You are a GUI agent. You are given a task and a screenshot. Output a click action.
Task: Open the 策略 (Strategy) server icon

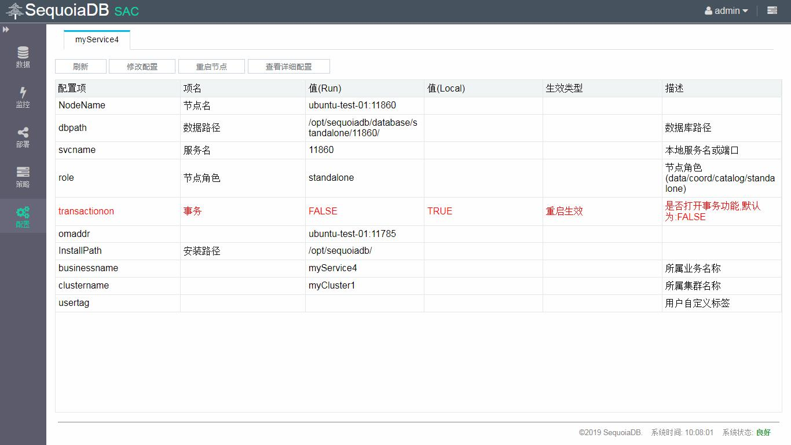click(x=23, y=173)
